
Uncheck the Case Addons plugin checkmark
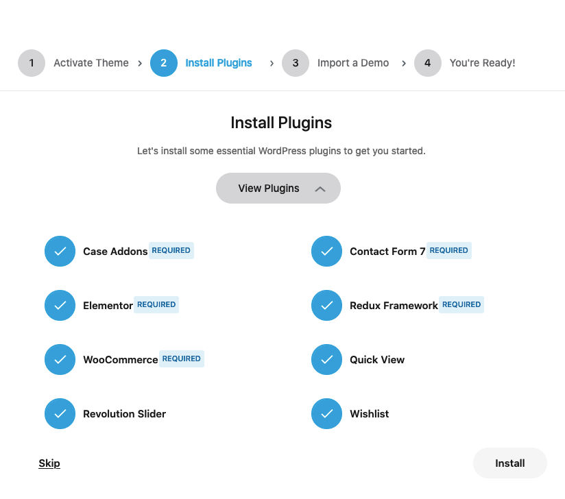60,251
